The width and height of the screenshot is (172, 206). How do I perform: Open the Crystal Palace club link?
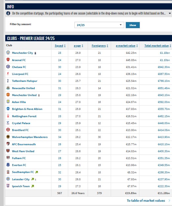[21, 123]
